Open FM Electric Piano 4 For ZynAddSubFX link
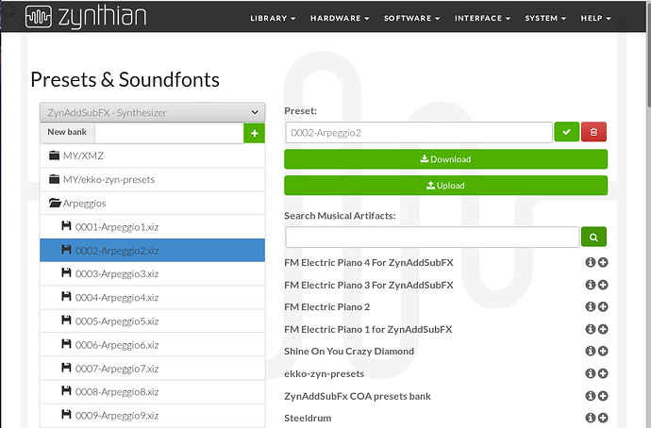This screenshot has height=428, width=651. click(369, 262)
